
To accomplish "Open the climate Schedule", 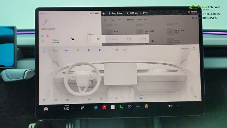I will (x=185, y=49).
